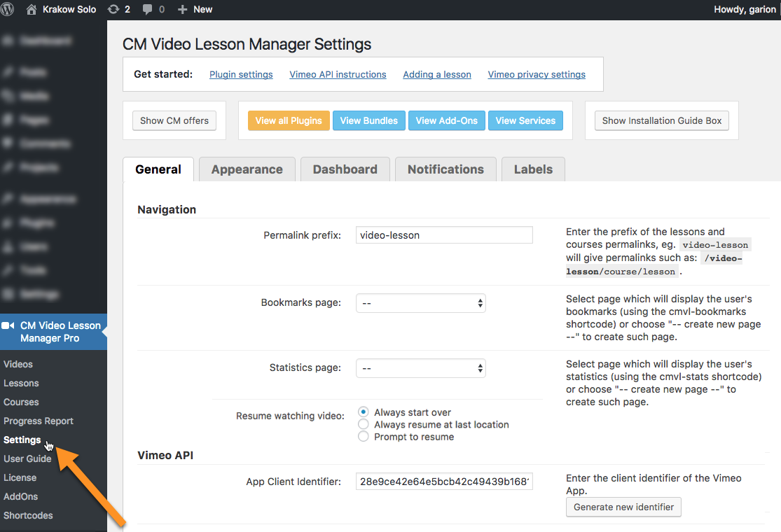
Task: Click the plus icon beside New
Action: 182,10
